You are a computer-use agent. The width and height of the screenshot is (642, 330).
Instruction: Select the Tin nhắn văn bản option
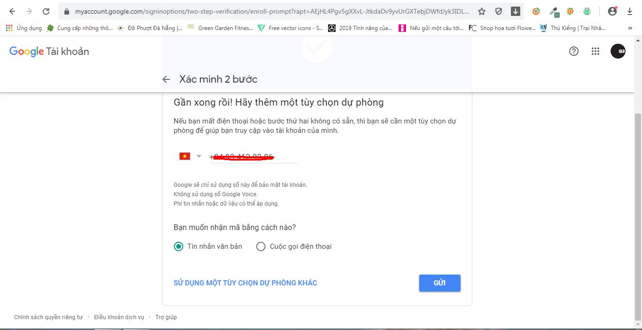click(x=208, y=246)
